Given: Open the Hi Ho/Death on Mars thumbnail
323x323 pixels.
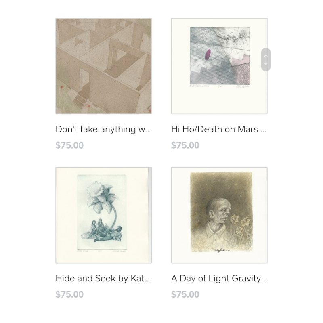Looking at the screenshot, I should click(219, 66).
